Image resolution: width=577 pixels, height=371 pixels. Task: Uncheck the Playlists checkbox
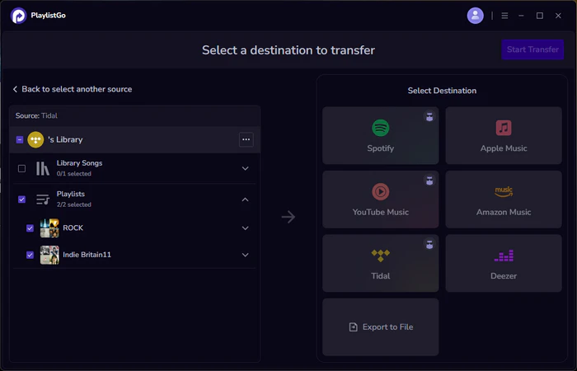click(21, 200)
